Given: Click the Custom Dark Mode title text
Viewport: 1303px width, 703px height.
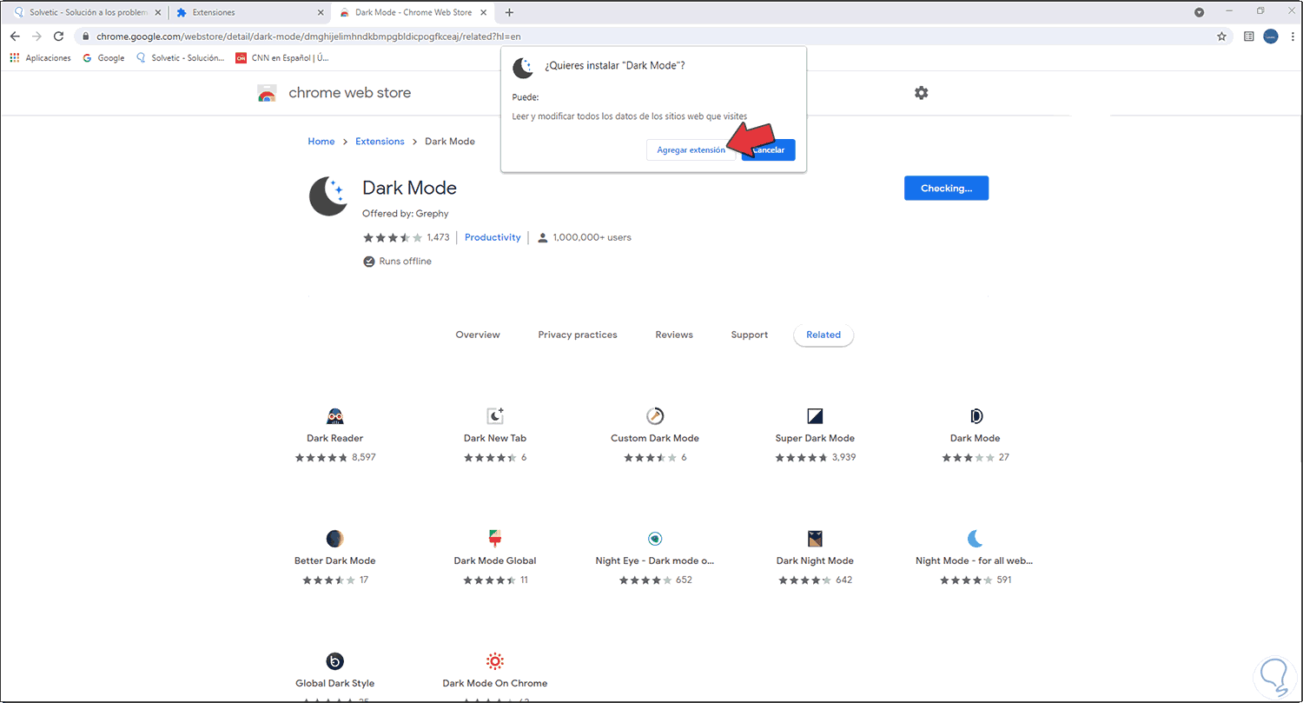Looking at the screenshot, I should coord(655,438).
